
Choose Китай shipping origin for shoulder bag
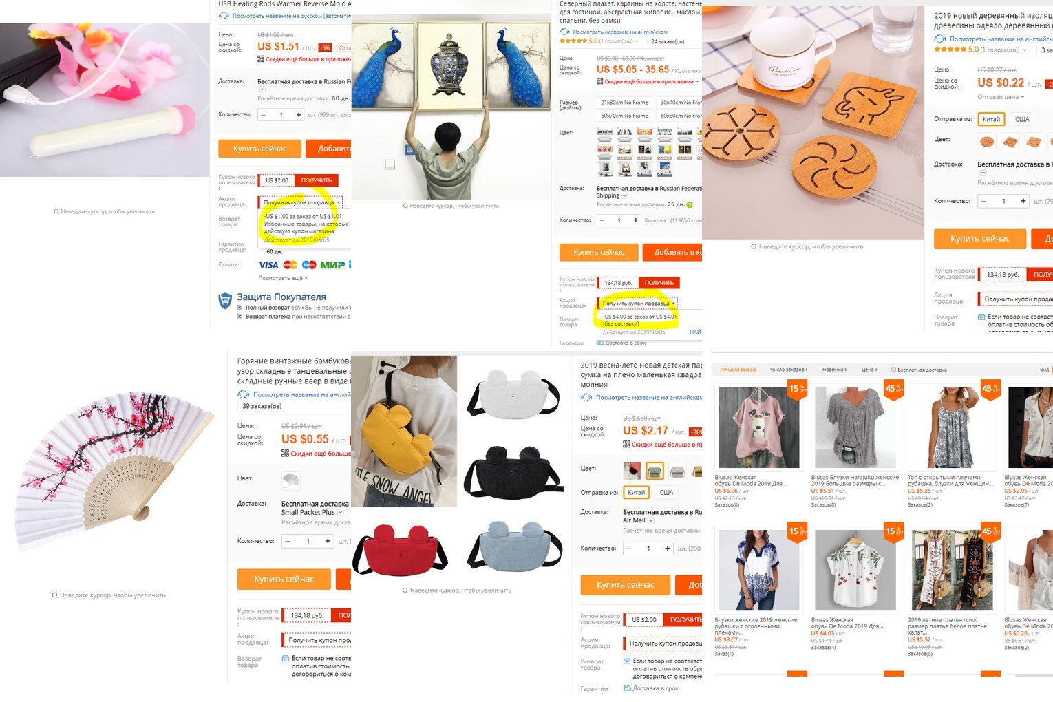pos(637,492)
